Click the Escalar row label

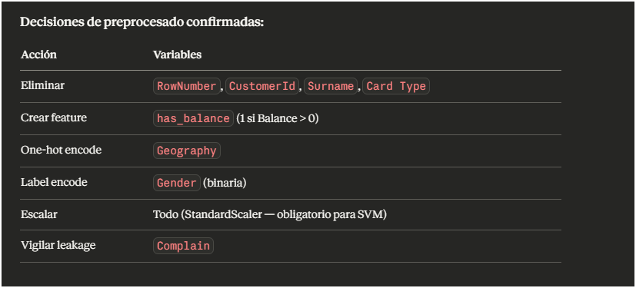(39, 214)
